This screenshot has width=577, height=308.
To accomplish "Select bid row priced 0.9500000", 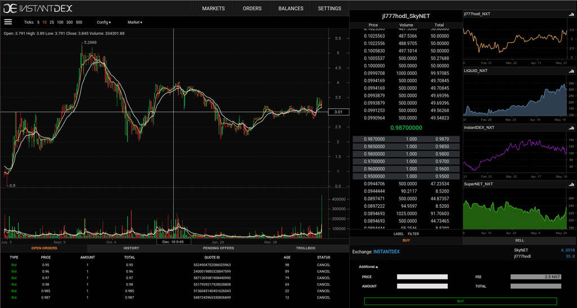I will pyautogui.click(x=406, y=176).
